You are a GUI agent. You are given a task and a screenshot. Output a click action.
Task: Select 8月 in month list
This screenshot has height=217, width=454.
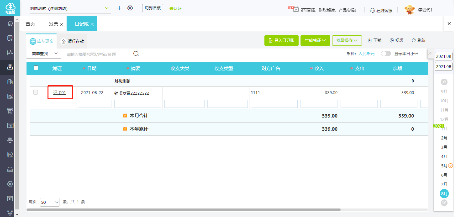point(444,193)
